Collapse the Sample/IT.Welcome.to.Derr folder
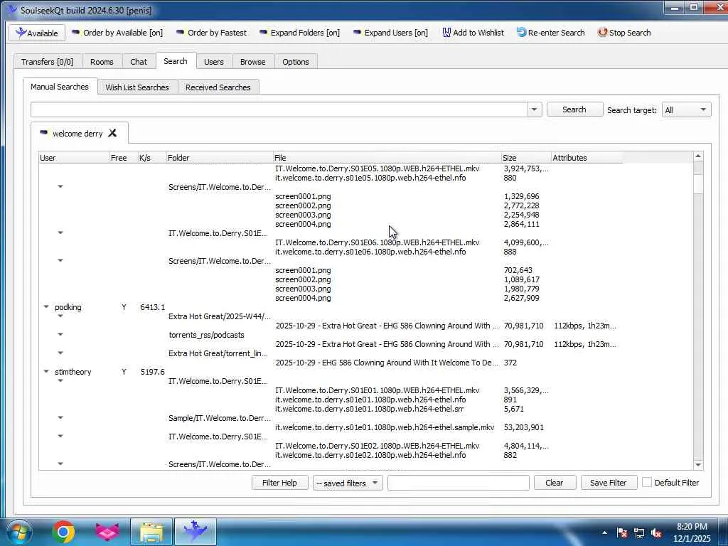 pyautogui.click(x=60, y=418)
